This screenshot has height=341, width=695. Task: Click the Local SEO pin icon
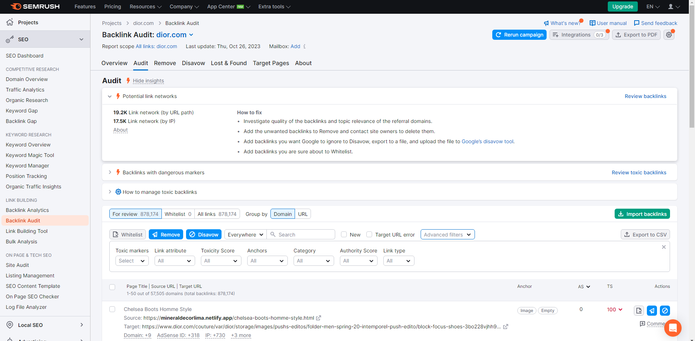tap(10, 325)
